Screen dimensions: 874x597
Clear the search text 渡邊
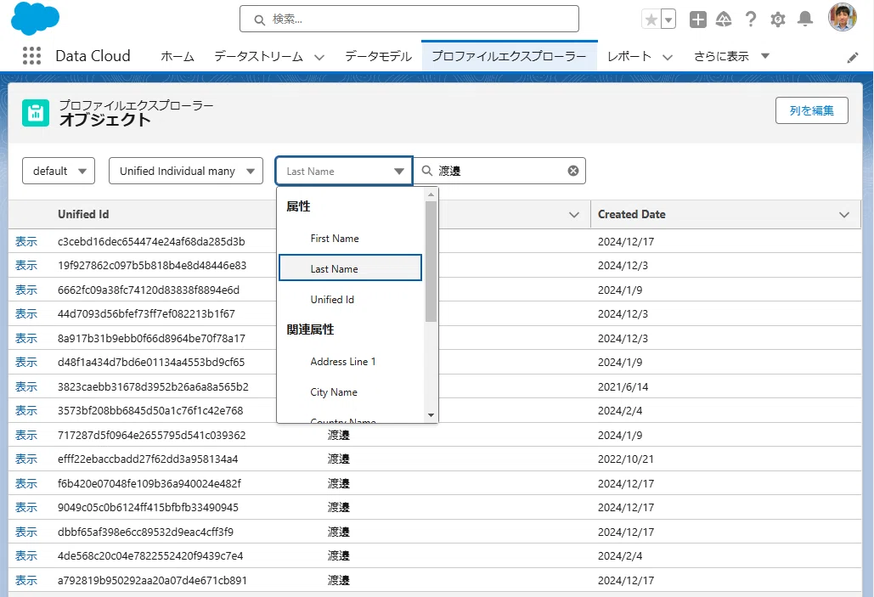(x=573, y=171)
